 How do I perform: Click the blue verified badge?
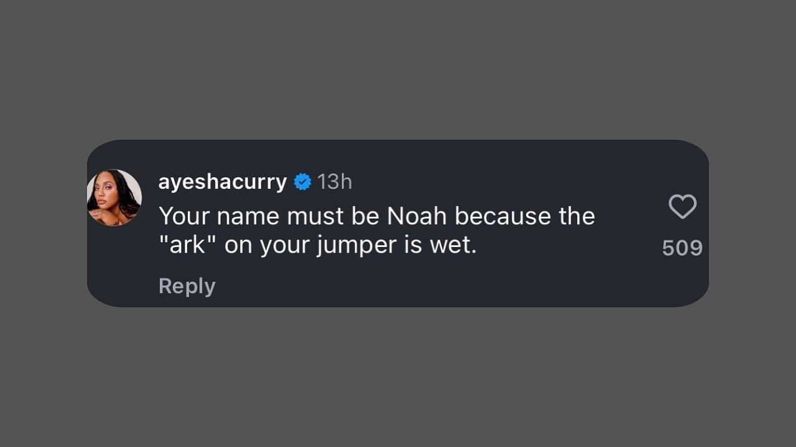[x=302, y=182]
